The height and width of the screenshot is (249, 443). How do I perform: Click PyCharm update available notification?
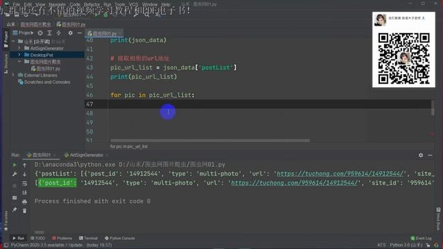[x=46, y=245]
